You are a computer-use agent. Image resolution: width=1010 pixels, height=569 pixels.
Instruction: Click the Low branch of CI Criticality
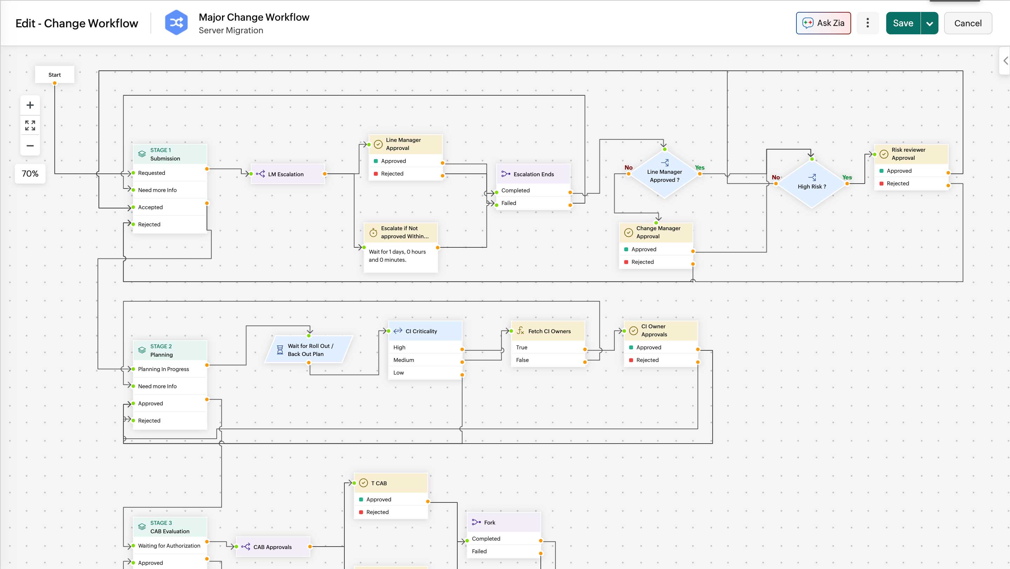tap(425, 372)
